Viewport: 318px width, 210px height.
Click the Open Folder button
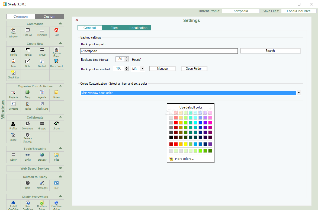pyautogui.click(x=194, y=69)
